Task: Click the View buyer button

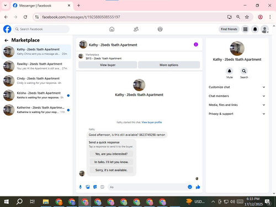Action: (x=108, y=65)
